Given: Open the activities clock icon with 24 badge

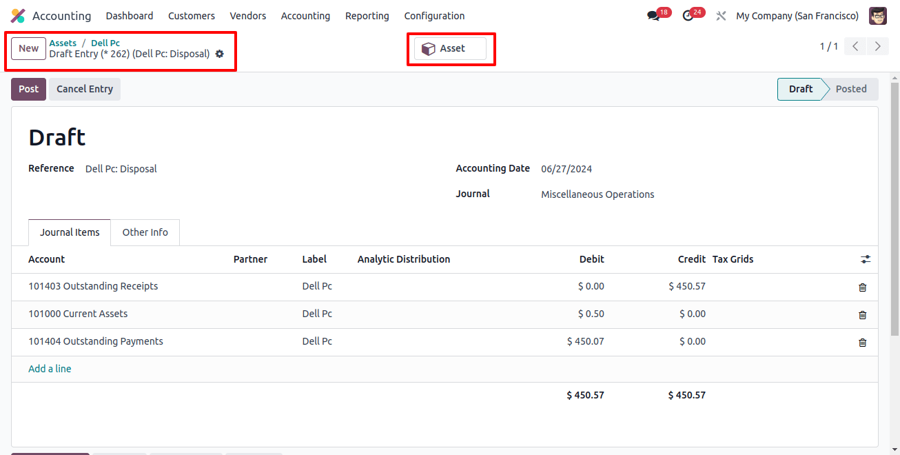Looking at the screenshot, I should point(688,16).
